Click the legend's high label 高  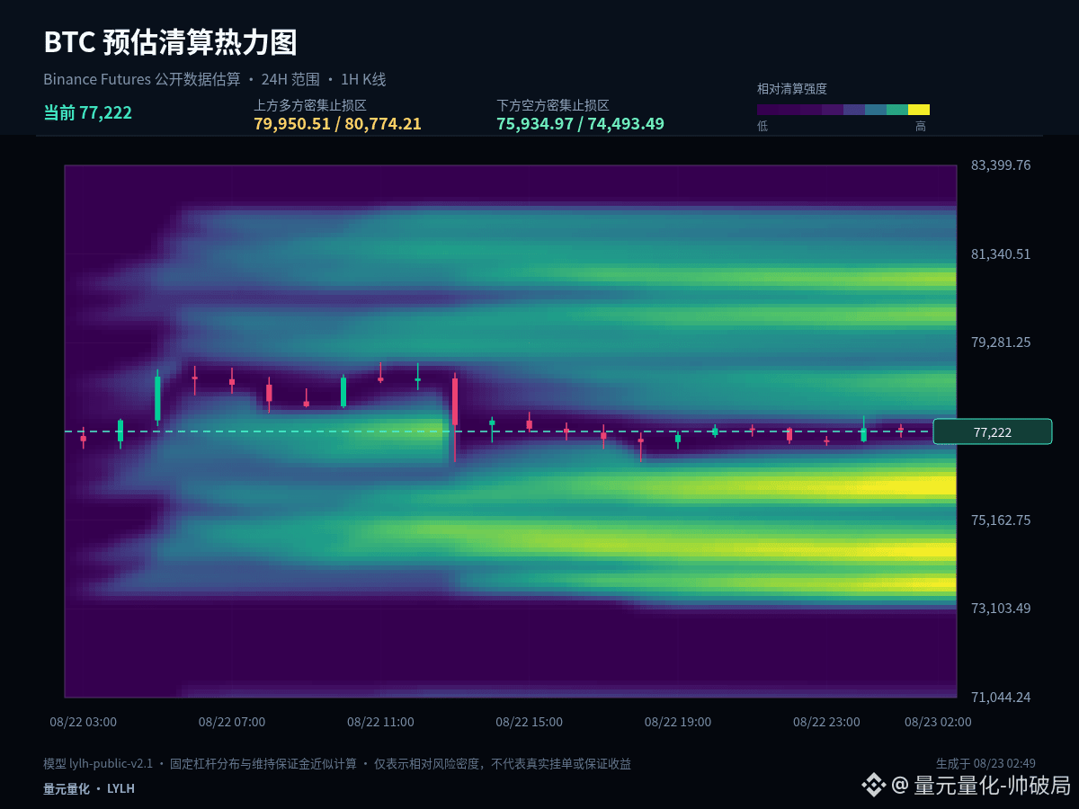(x=921, y=127)
